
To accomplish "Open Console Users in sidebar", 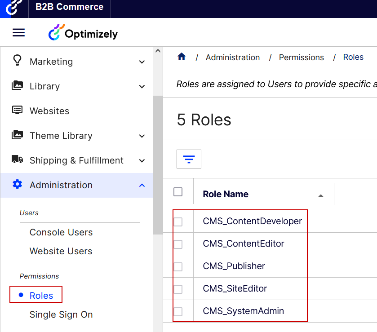I will (61, 232).
